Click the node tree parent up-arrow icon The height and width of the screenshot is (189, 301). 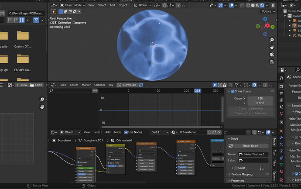[248, 132]
